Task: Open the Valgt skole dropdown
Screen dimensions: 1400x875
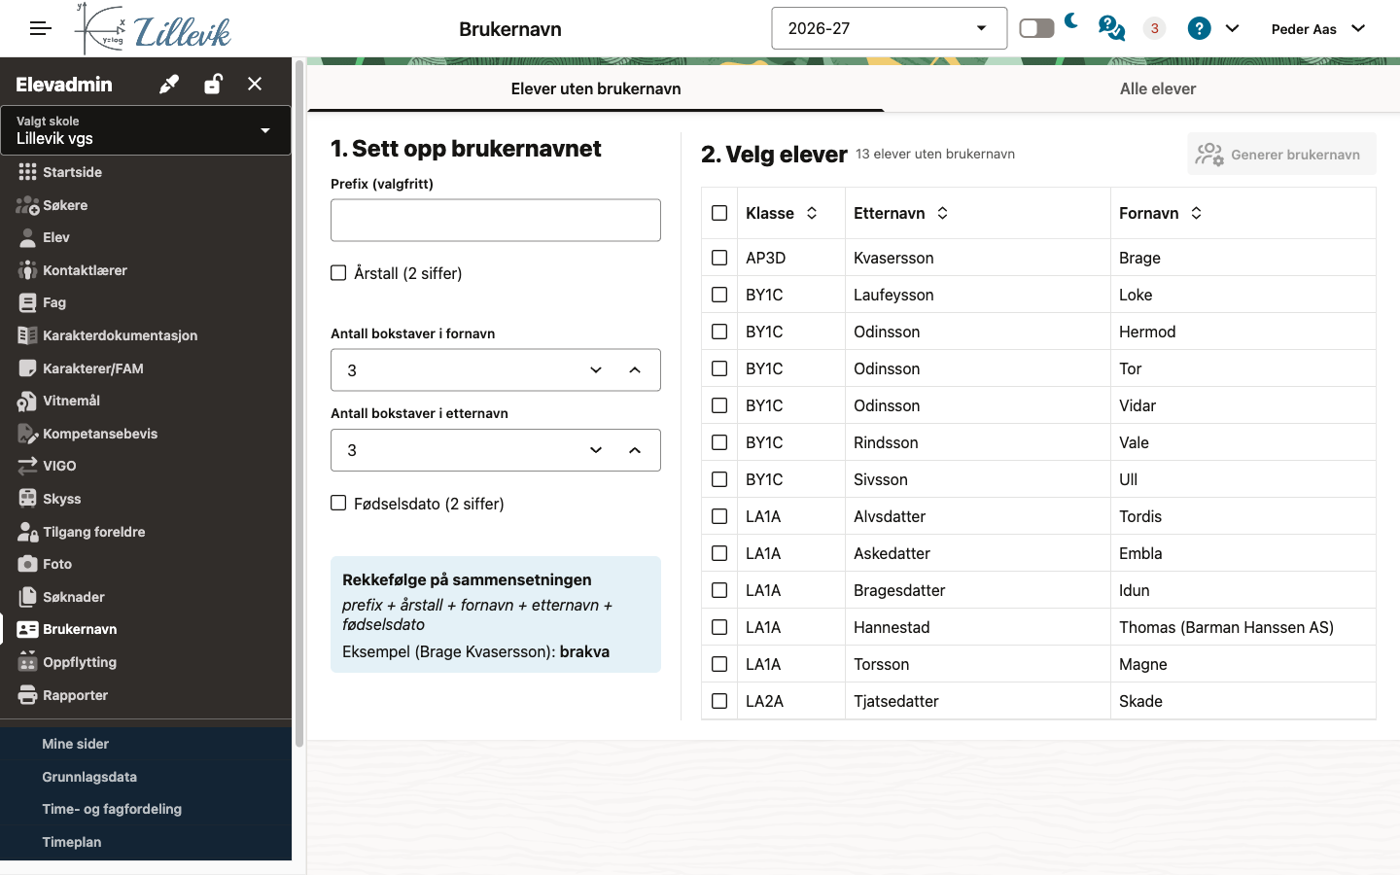Action: pyautogui.click(x=146, y=130)
